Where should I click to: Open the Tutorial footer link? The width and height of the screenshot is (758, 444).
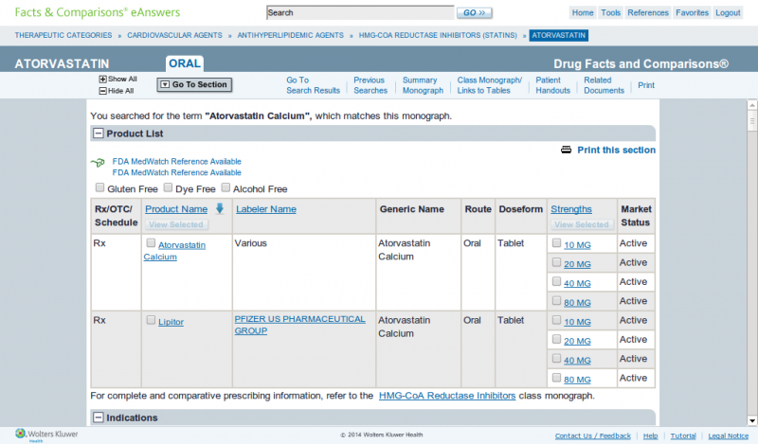[x=683, y=435]
